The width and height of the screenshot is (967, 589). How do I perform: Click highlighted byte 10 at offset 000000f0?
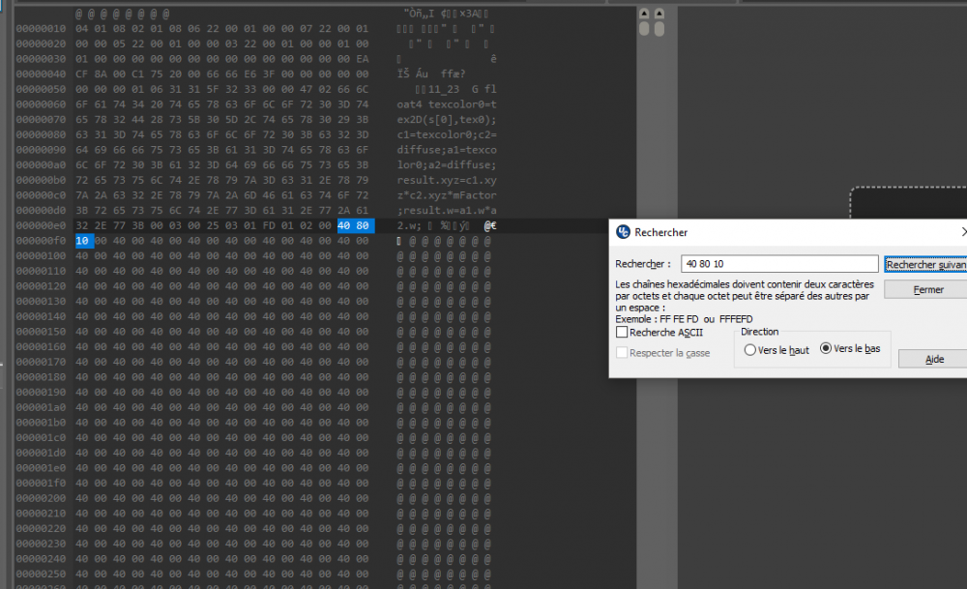(83, 240)
